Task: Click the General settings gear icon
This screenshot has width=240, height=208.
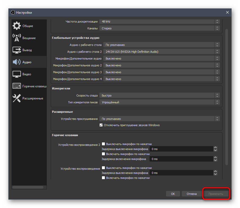Action: click(17, 26)
